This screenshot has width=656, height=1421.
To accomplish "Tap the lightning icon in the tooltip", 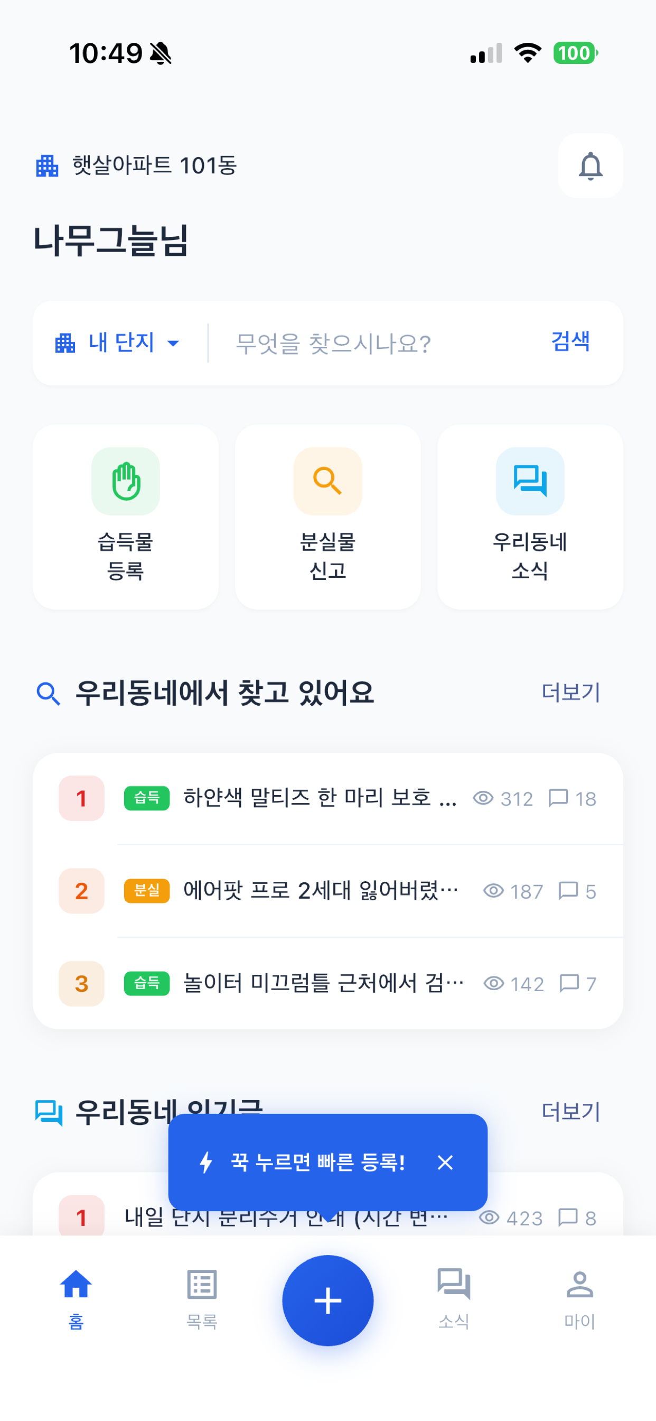I will (206, 1162).
